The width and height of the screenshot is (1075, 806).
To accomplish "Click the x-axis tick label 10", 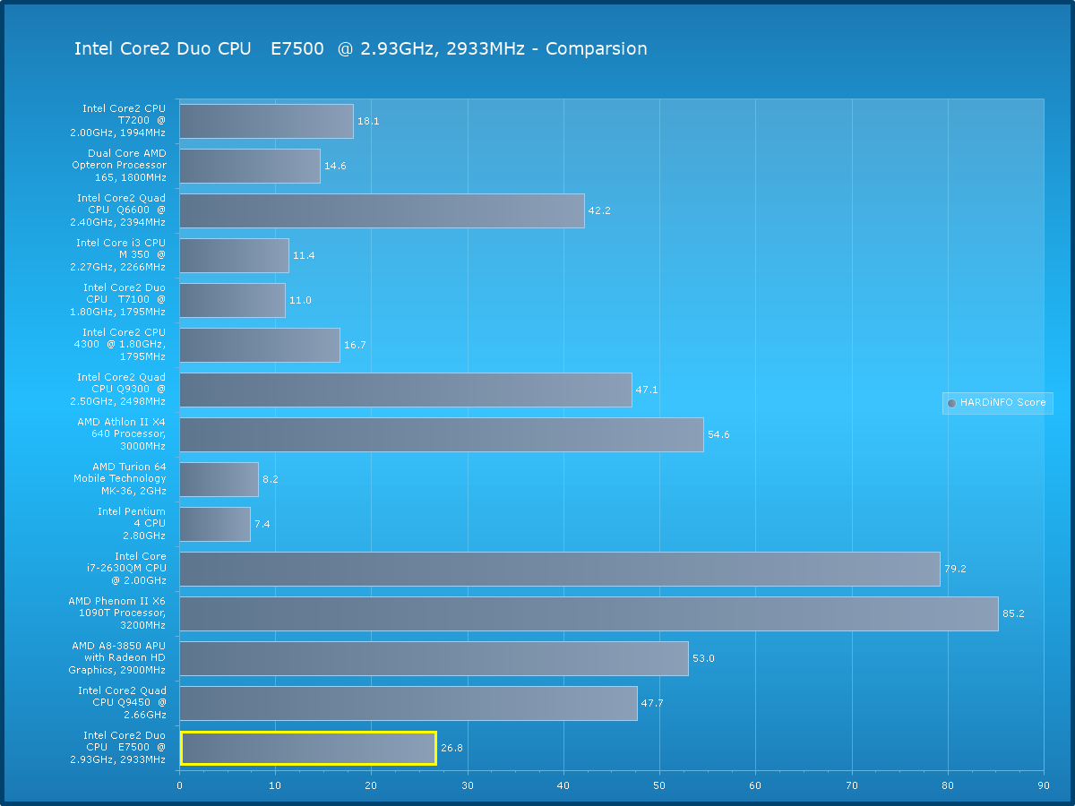I will point(275,785).
